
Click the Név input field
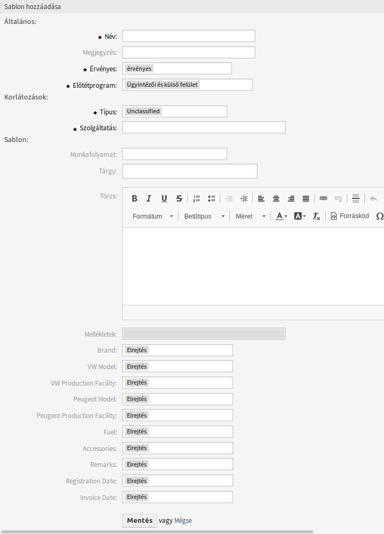(189, 36)
